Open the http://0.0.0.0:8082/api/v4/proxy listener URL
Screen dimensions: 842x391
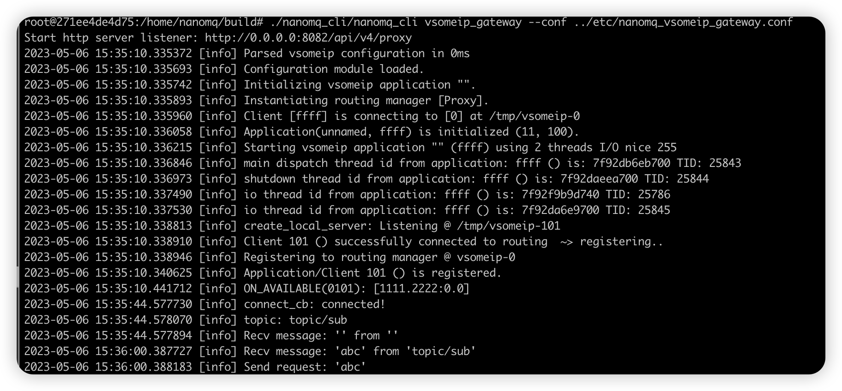(308, 38)
